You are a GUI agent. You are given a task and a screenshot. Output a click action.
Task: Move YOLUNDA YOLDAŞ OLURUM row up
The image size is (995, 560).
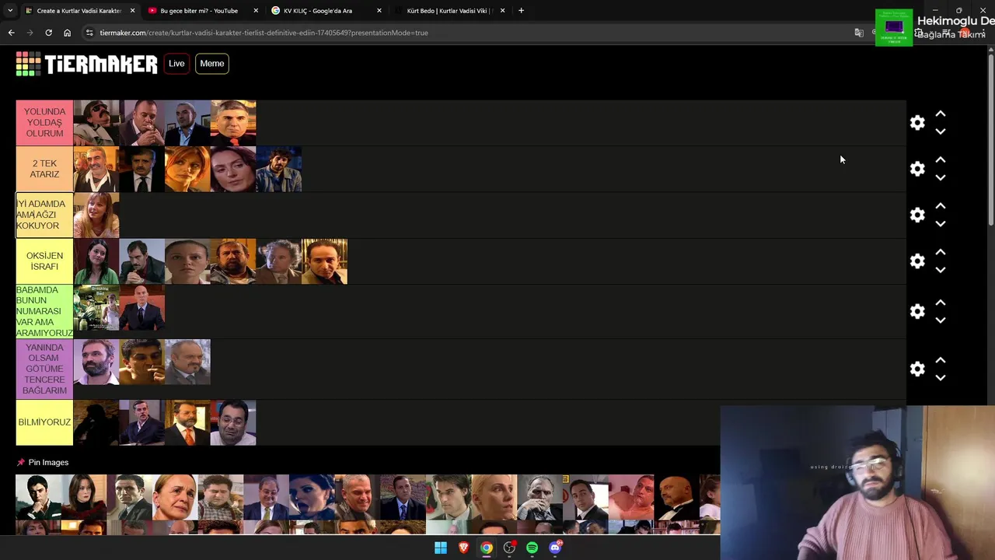click(x=941, y=114)
